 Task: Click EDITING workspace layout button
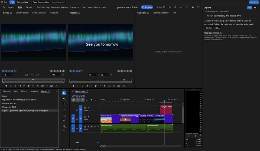pos(160,7)
